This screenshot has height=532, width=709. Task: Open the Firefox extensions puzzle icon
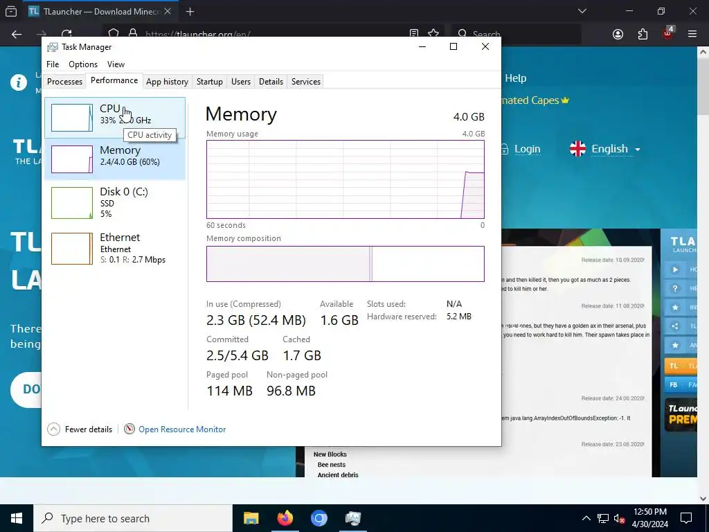643,35
